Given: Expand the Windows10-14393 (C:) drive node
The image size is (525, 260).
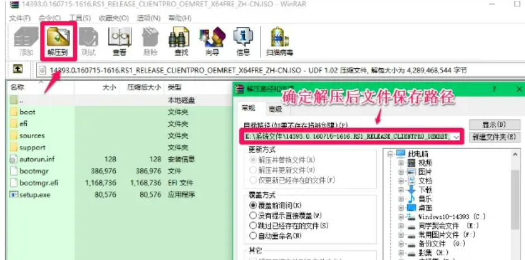Looking at the screenshot, I should [401, 216].
